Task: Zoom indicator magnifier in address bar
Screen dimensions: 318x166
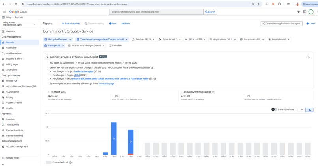Action: [x=253, y=4]
